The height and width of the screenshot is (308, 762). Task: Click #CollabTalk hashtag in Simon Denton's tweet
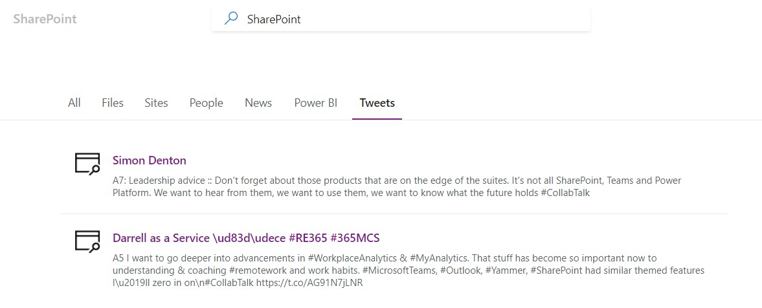(565, 193)
